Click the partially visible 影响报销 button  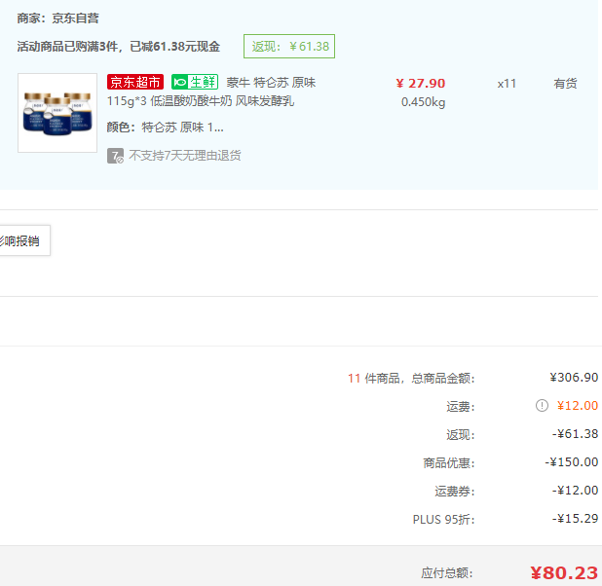21,240
